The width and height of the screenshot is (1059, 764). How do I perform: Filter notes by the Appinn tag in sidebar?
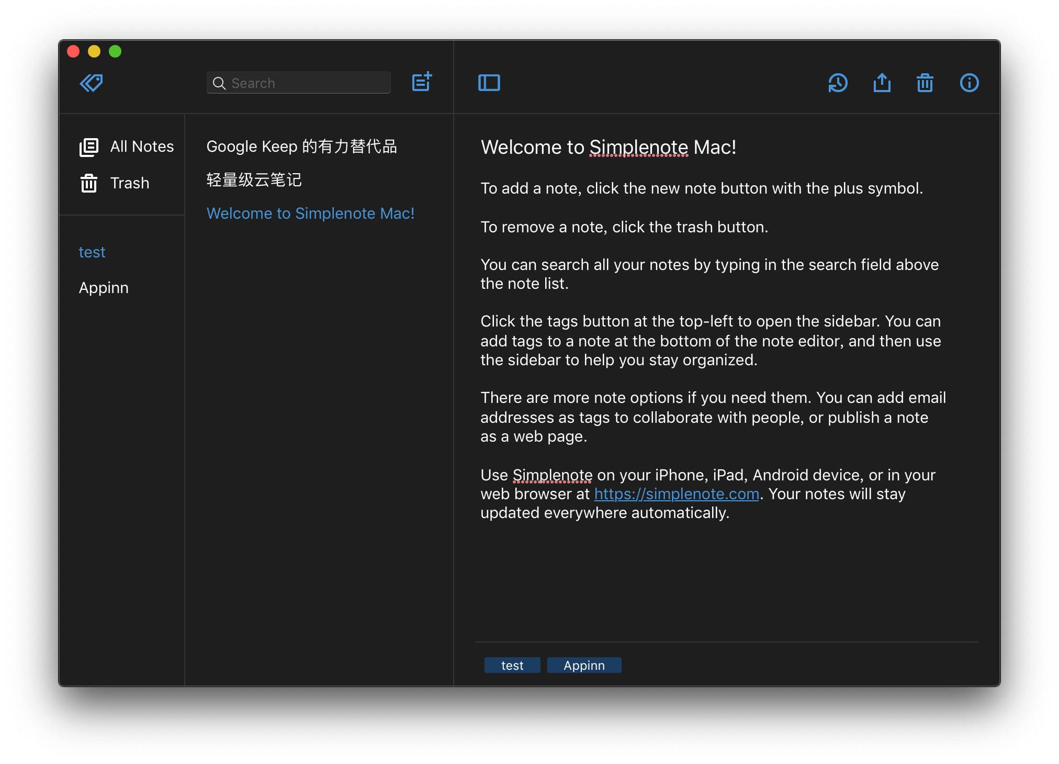point(104,288)
